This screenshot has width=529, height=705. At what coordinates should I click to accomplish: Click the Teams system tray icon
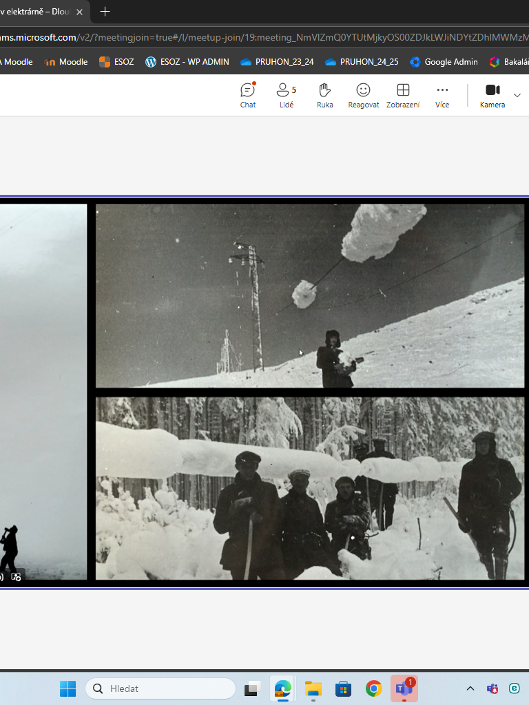pyautogui.click(x=492, y=688)
